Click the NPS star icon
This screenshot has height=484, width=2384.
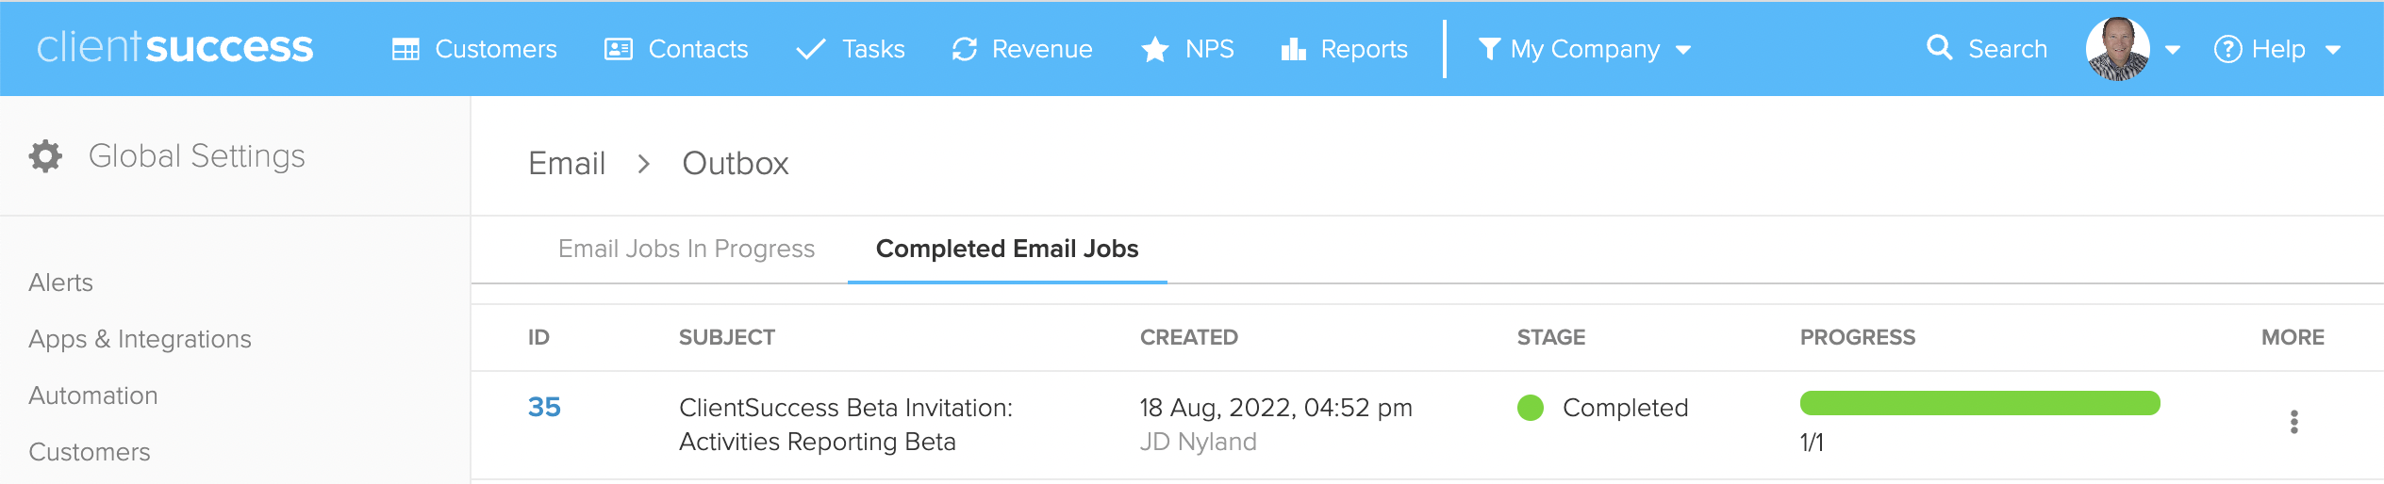coord(1155,49)
